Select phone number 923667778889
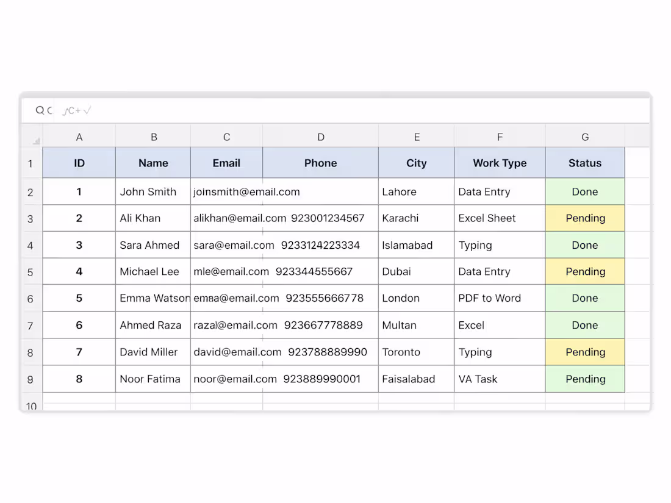Viewport: 671px width, 503px height. tap(323, 325)
